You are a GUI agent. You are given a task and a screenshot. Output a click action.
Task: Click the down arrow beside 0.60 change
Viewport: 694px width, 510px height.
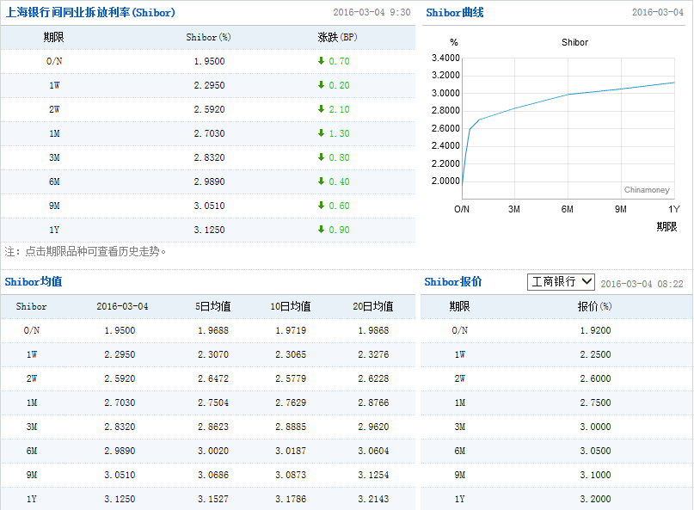click(321, 206)
